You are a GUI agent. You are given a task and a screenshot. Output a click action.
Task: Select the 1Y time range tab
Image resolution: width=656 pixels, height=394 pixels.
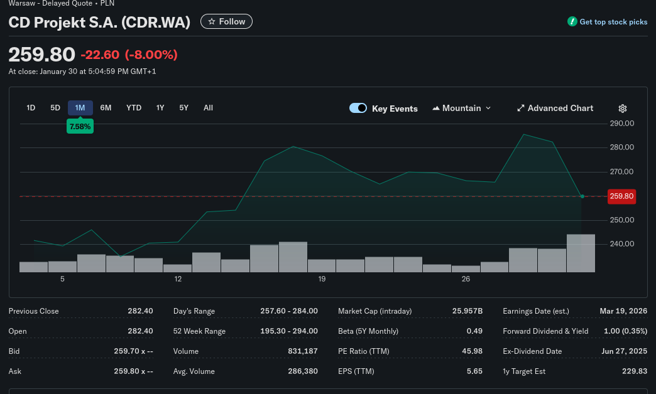coord(160,108)
